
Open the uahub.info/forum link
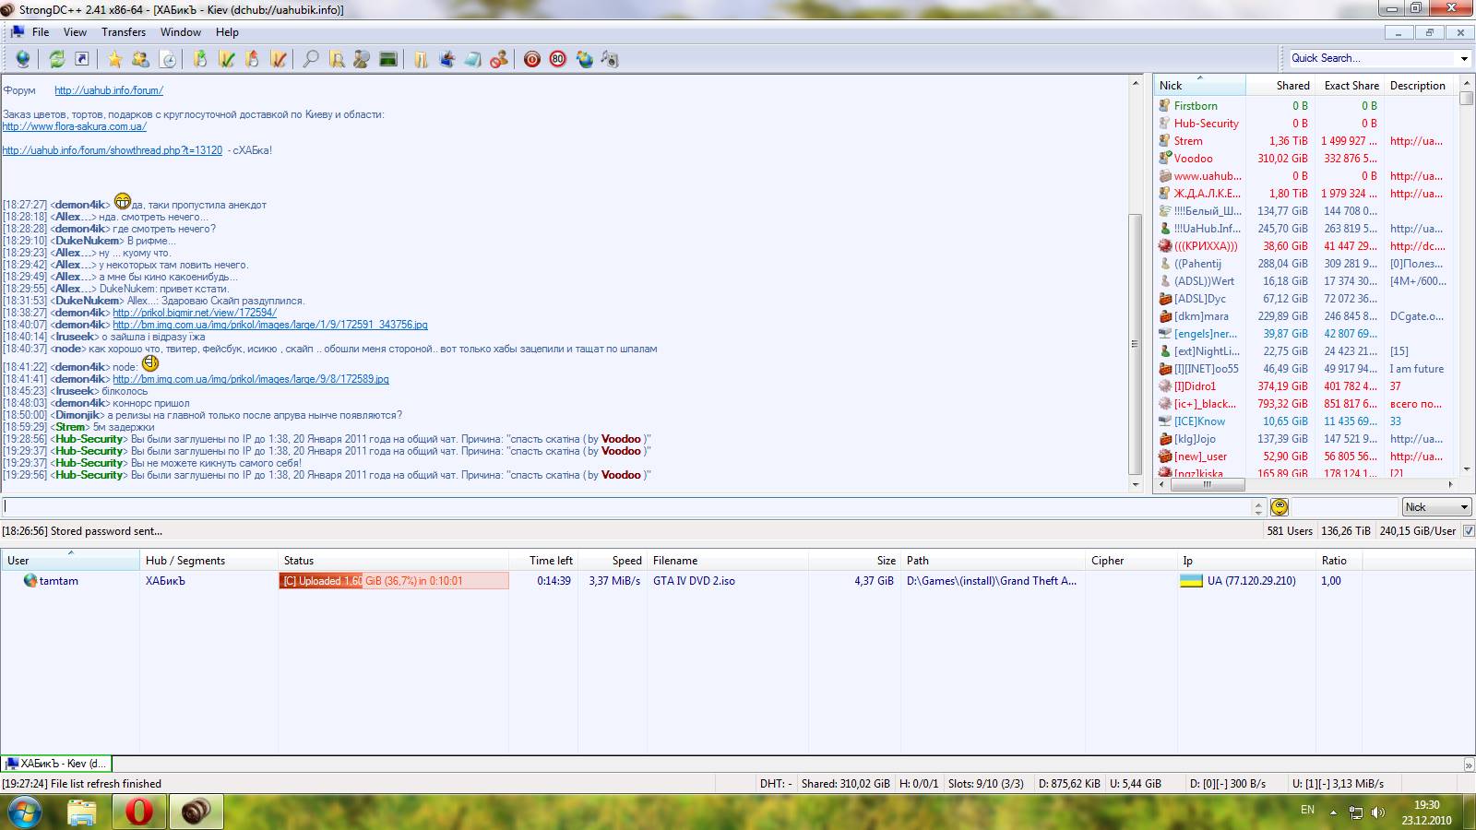coord(109,90)
